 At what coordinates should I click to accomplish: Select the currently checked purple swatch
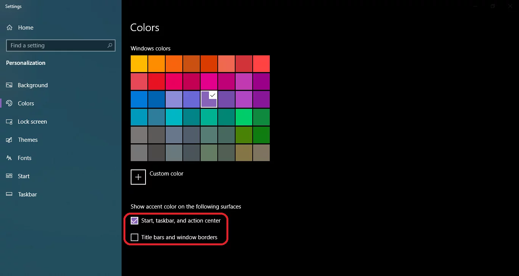coord(209,99)
